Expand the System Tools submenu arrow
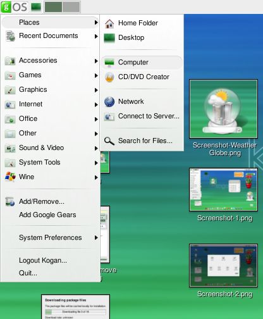This screenshot has height=319, width=263. (x=96, y=163)
